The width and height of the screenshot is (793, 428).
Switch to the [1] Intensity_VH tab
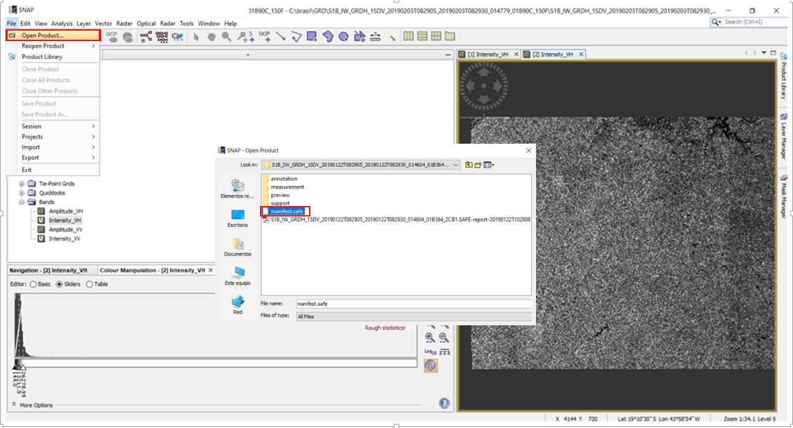click(488, 54)
